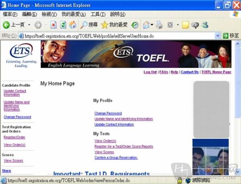241x184 pixels.
Task: Open the 我的最愛(A) menu
Action: tap(74, 15)
